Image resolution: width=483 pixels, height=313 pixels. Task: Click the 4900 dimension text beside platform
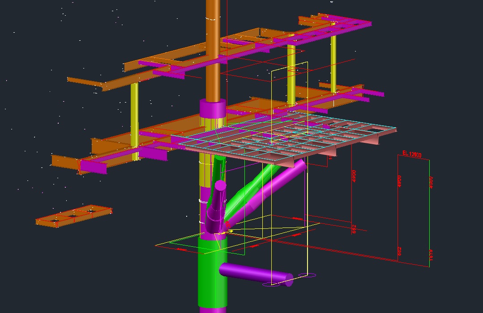(353, 176)
